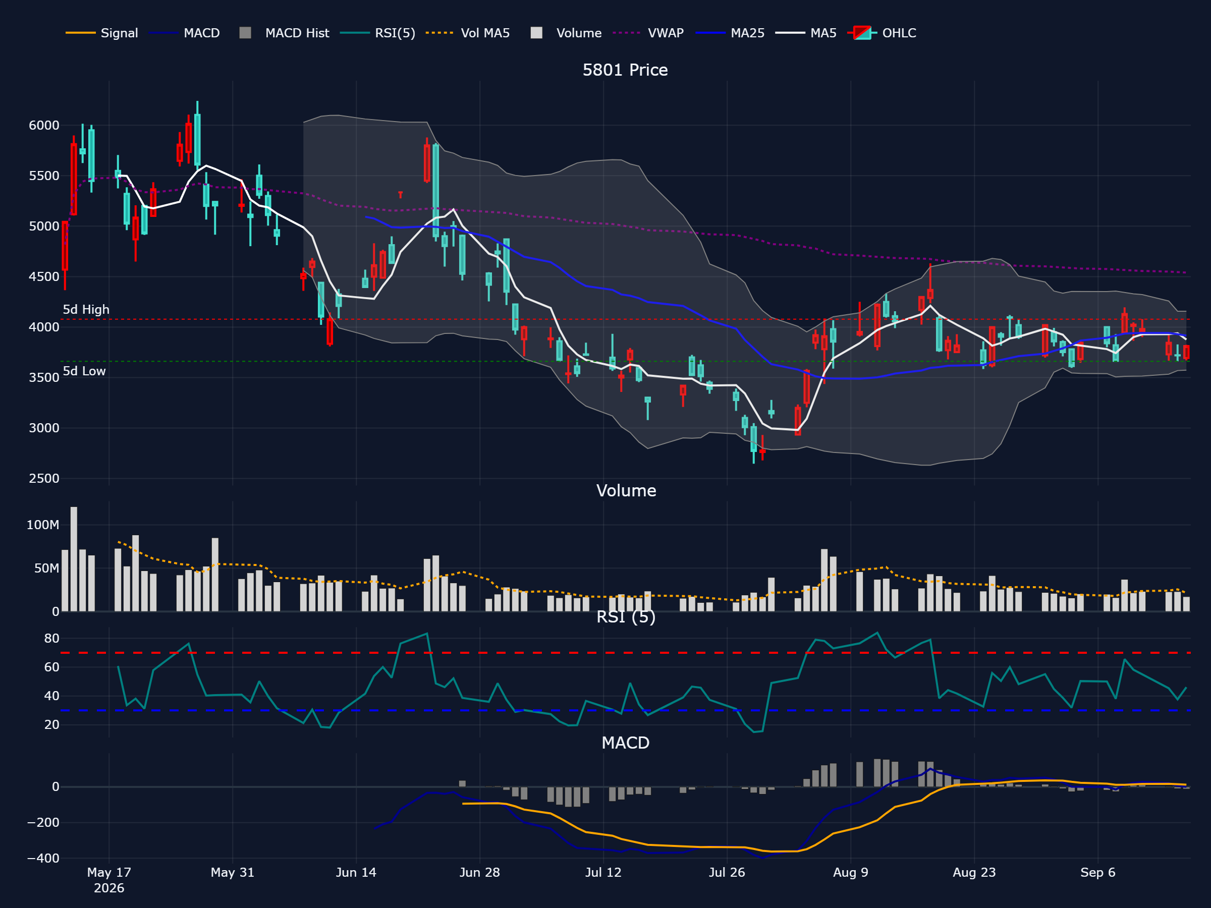
Task: Click the "Jun 28" date axis label
Action: [x=479, y=872]
